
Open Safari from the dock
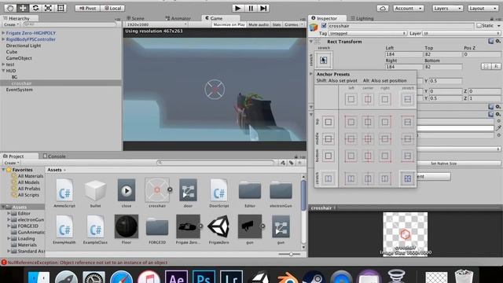point(121,277)
